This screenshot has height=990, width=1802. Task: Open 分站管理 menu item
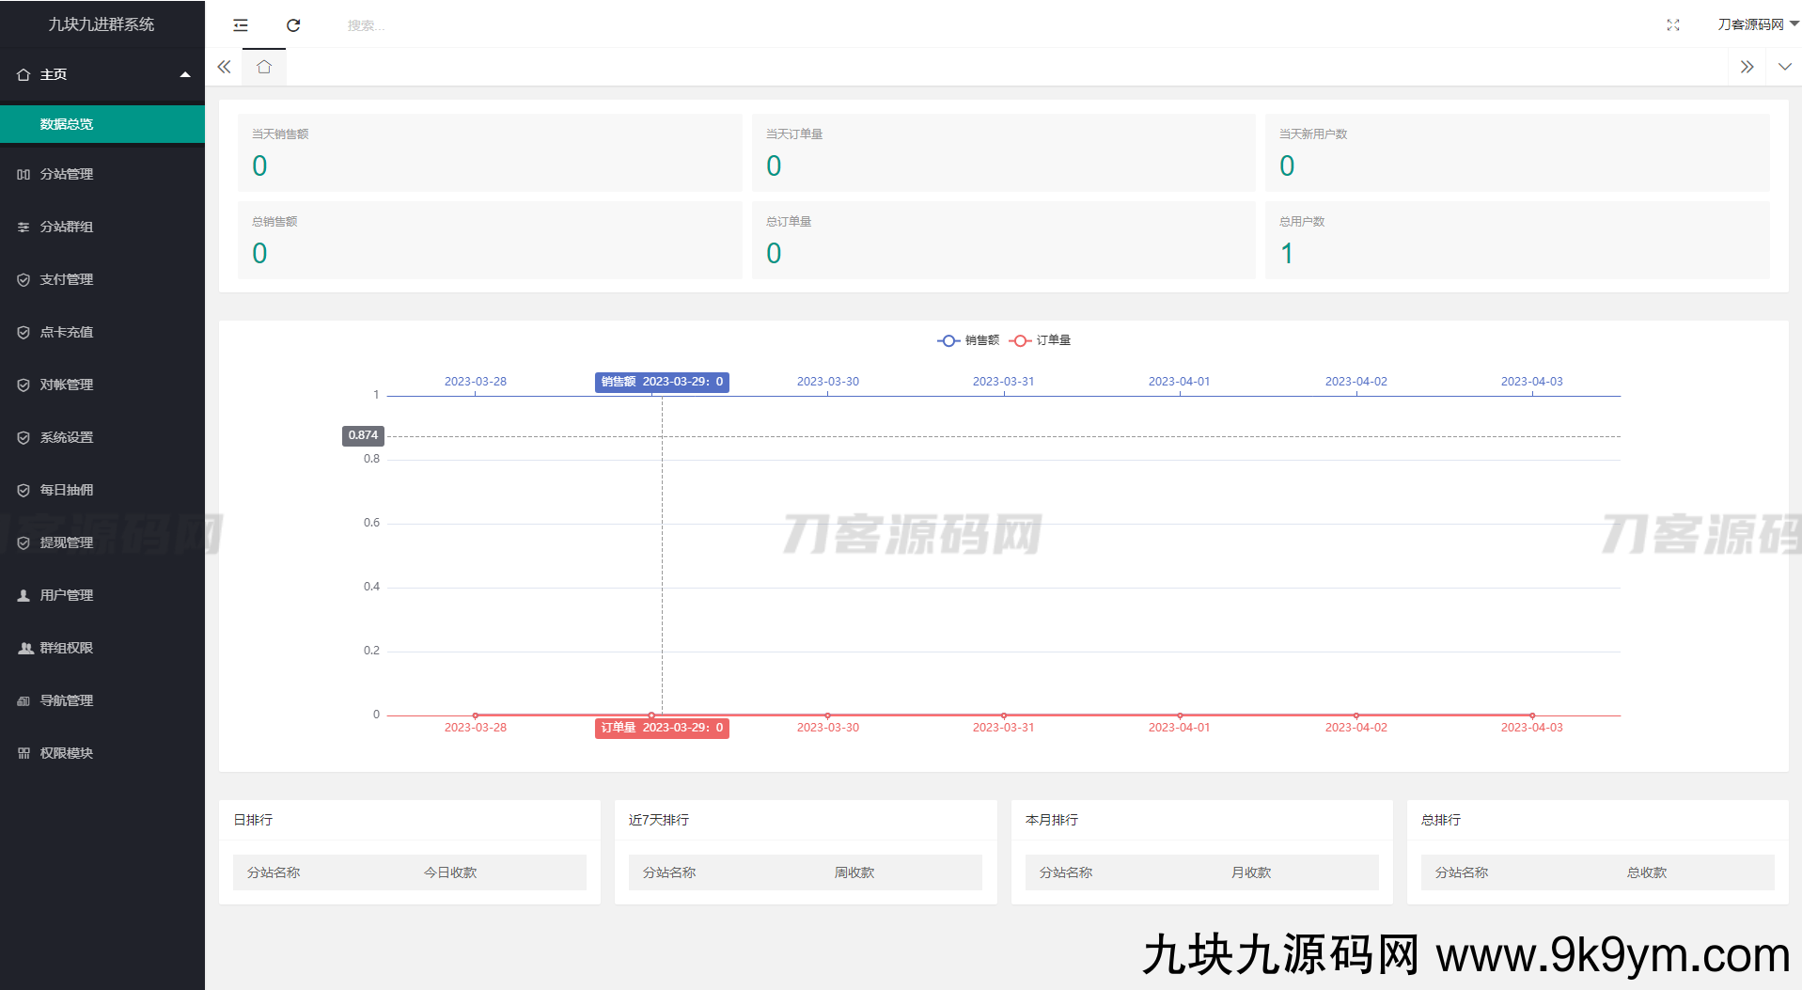(x=67, y=174)
